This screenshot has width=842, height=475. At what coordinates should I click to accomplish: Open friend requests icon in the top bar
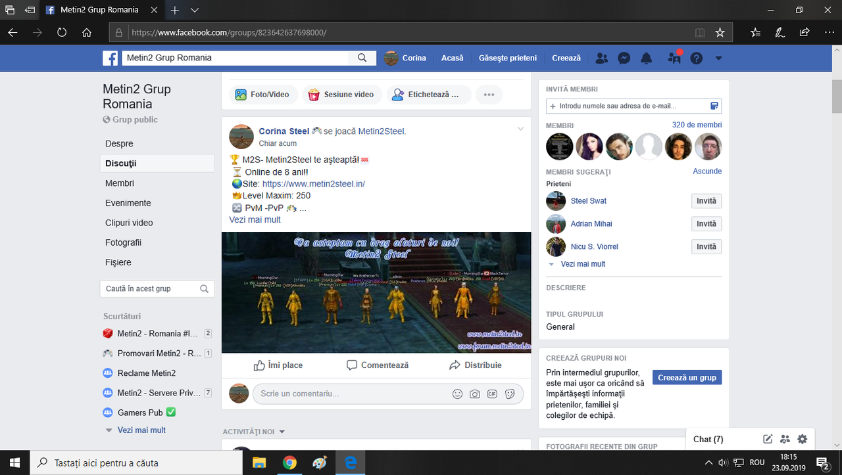(x=601, y=58)
